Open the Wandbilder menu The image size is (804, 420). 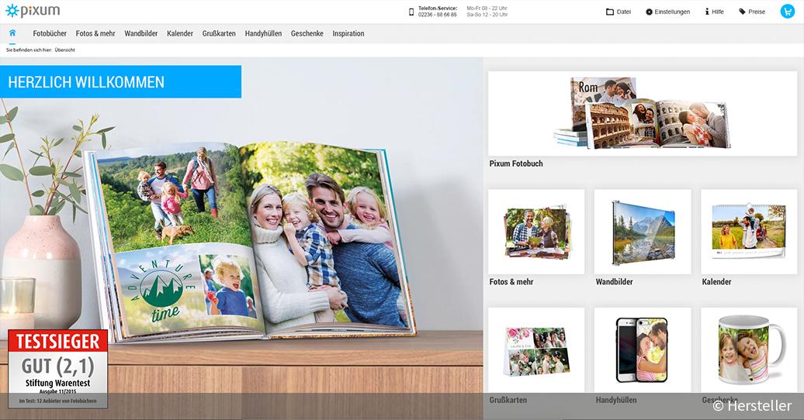tap(141, 33)
